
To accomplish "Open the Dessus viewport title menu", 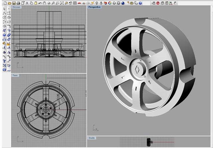I will [17, 7].
